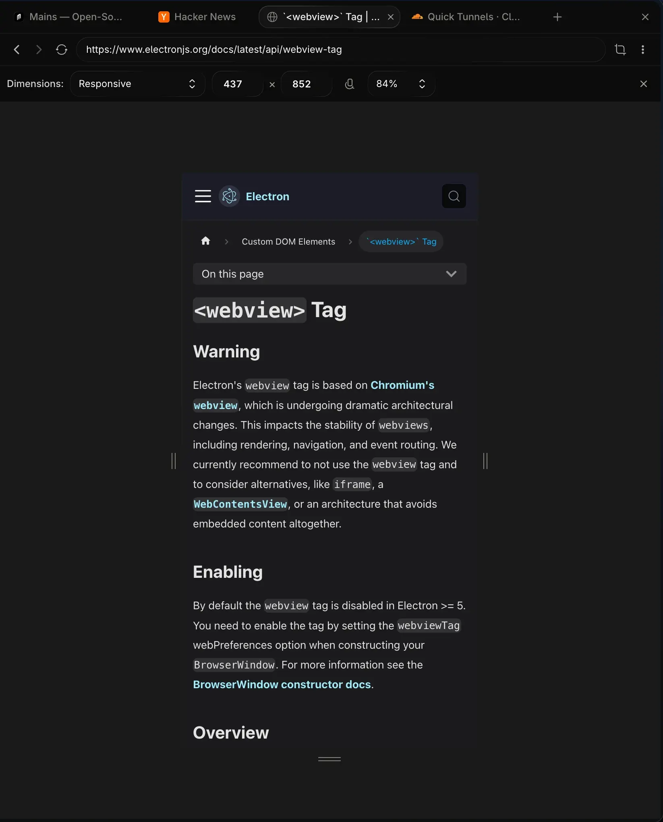Screen dimensions: 663x822
Task: Click the height field showing 852
Action: [306, 84]
